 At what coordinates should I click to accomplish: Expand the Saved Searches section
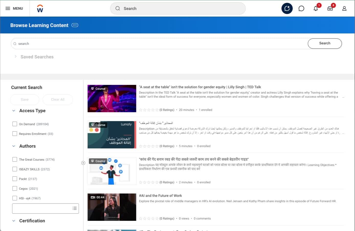coord(16,57)
